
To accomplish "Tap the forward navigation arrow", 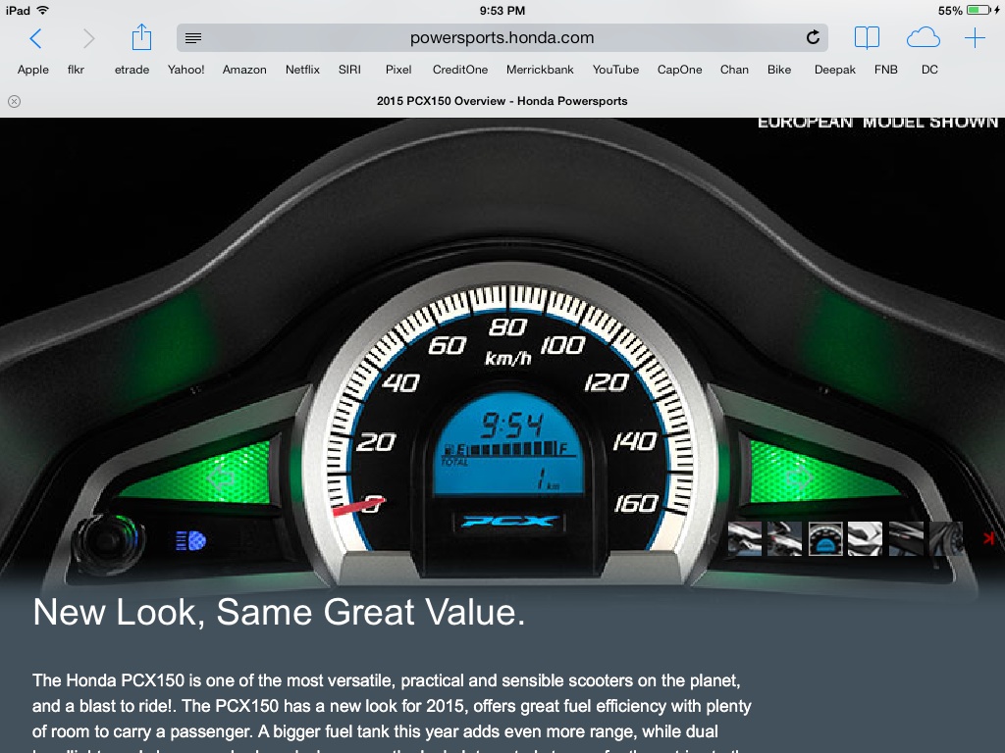I will click(x=88, y=38).
